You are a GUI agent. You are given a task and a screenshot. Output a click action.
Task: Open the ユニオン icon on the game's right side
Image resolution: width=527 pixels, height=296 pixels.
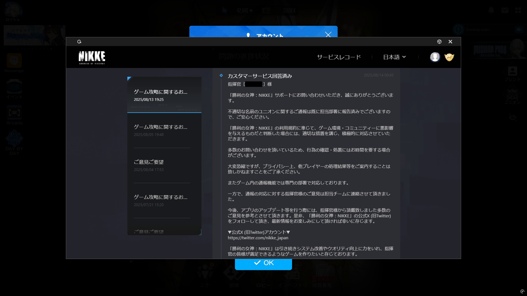click(x=512, y=96)
